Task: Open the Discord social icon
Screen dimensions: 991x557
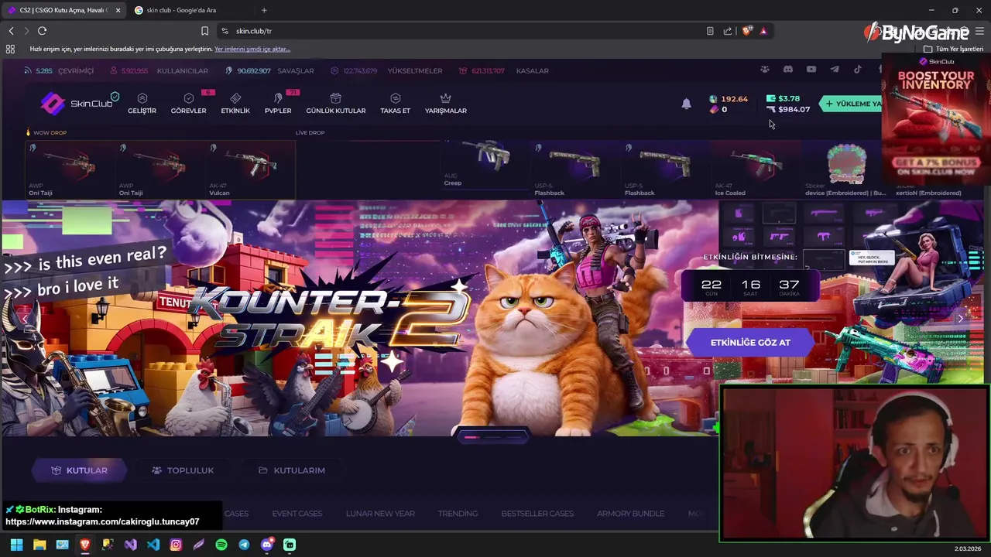Action: click(x=787, y=70)
